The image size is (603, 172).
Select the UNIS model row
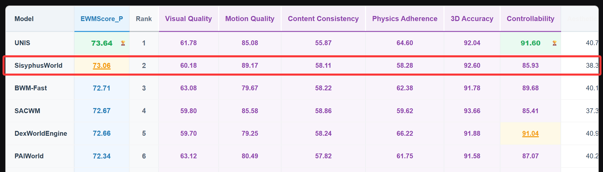tap(302, 43)
